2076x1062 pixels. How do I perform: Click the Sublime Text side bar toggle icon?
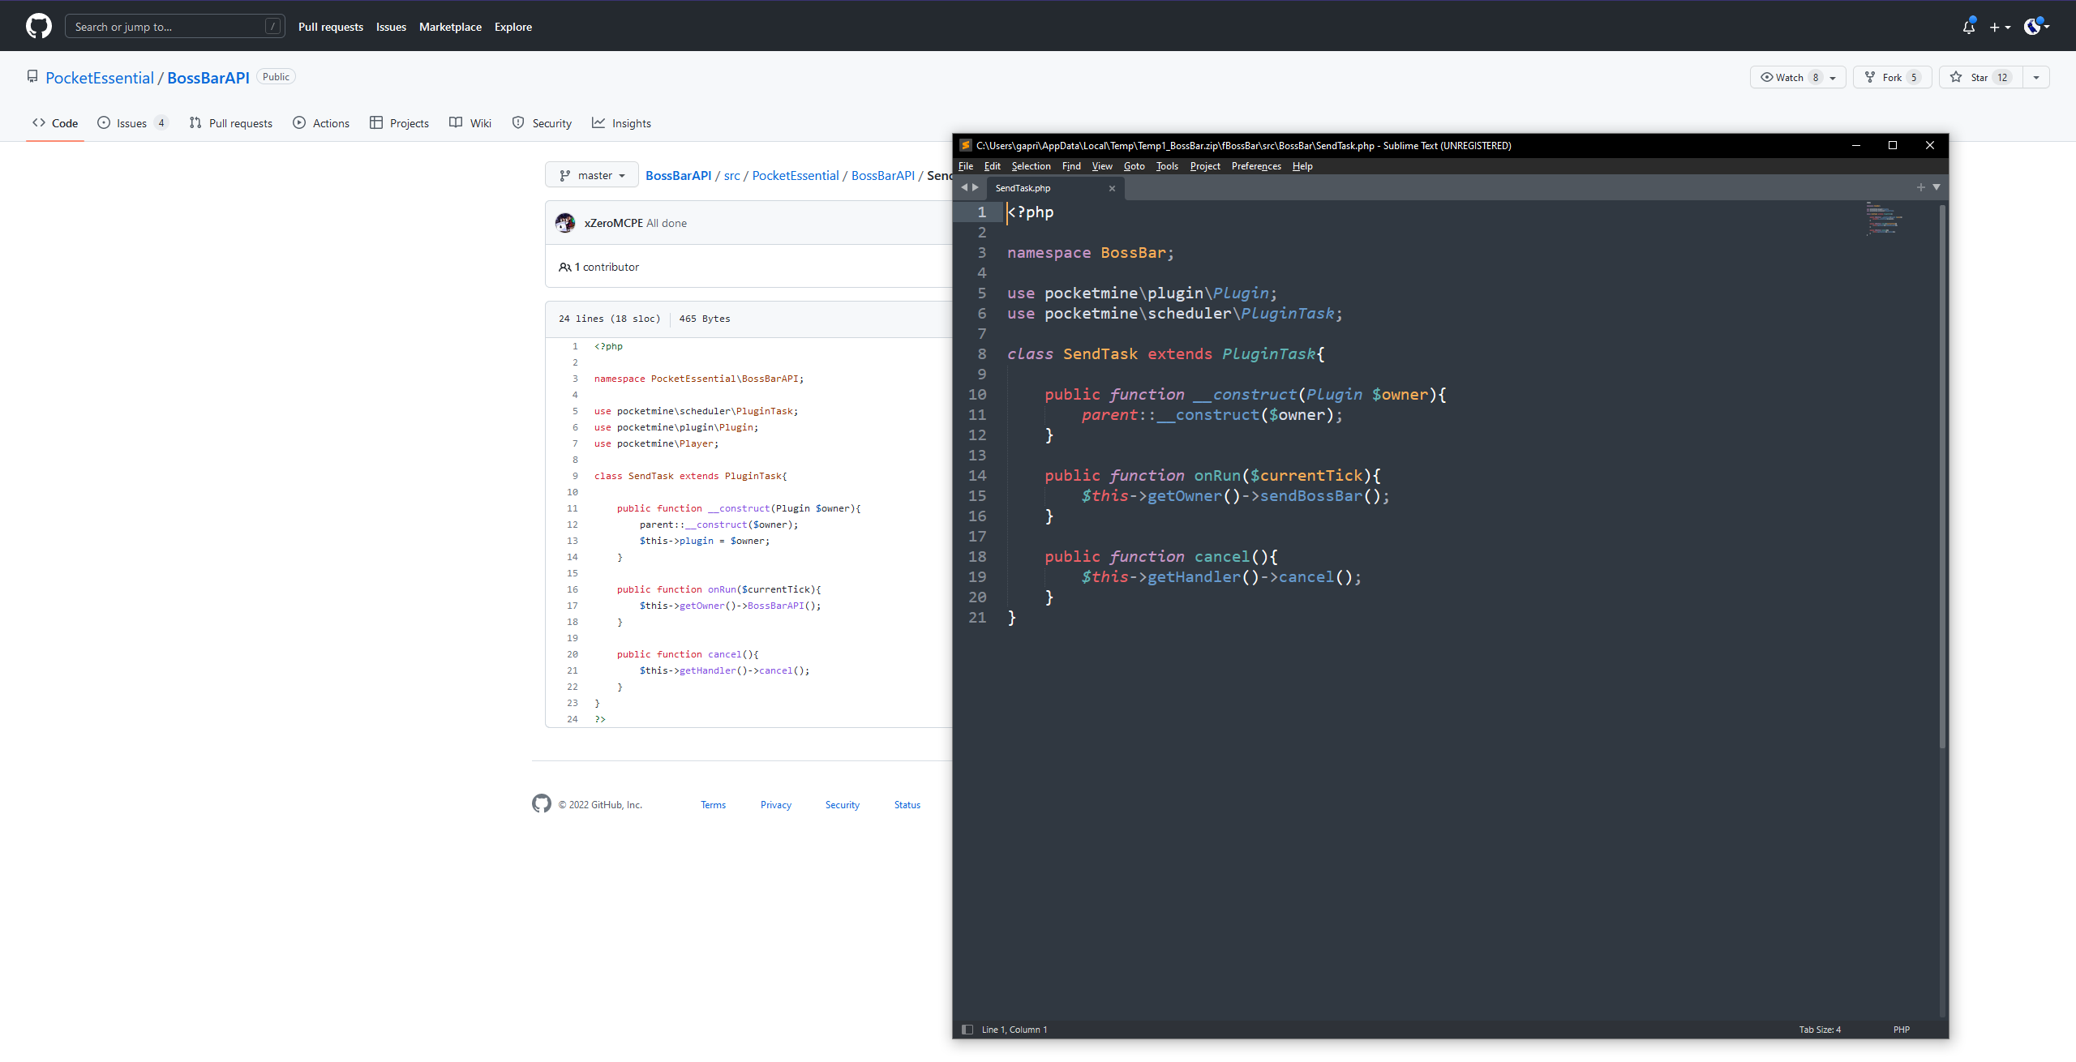pos(967,1030)
